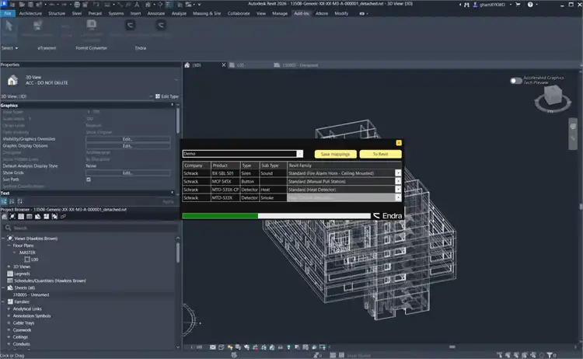Click the selection Filter funnel icon in status bar
583x359 pixels.
(550, 355)
